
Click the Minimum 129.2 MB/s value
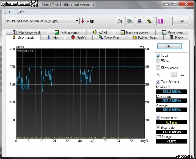coord(171,91)
